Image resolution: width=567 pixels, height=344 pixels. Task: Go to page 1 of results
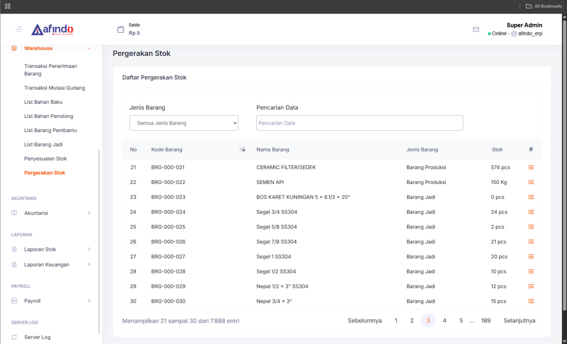[x=396, y=321]
